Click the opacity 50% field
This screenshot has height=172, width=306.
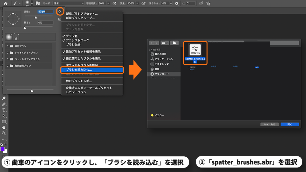pyautogui.click(x=102, y=4)
